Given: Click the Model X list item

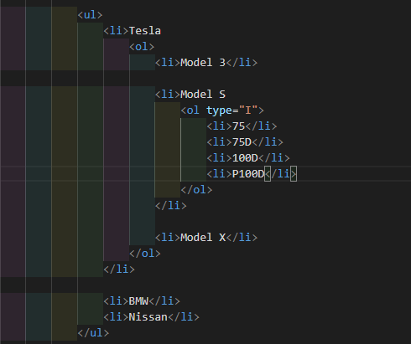Looking at the screenshot, I should click(x=206, y=238).
